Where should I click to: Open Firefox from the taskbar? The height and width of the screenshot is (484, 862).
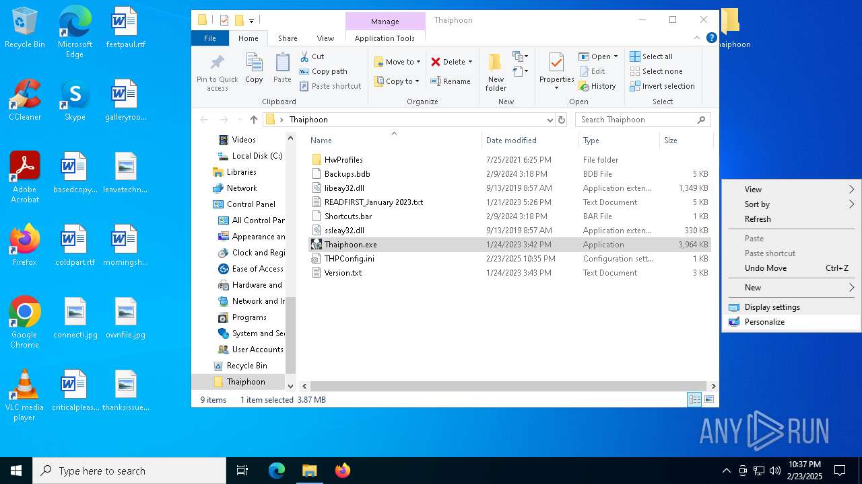(x=343, y=471)
